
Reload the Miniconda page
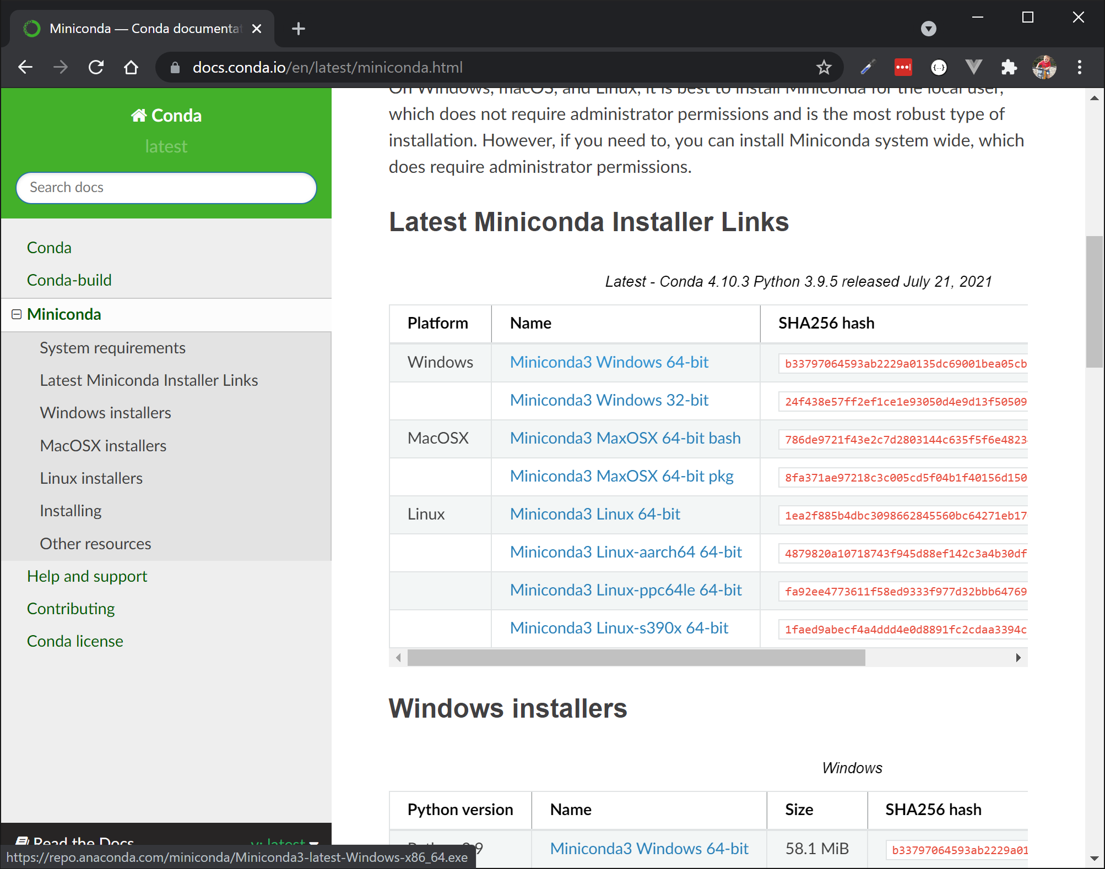coord(96,67)
